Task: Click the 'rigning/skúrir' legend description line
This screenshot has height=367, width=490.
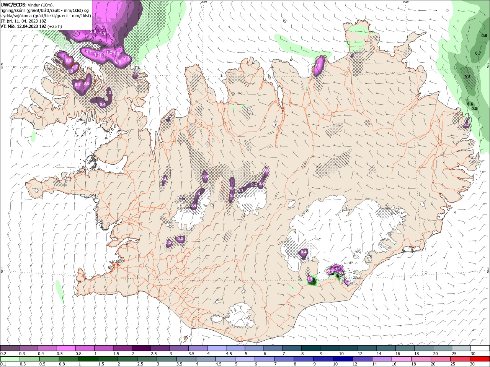Action: [x=45, y=10]
